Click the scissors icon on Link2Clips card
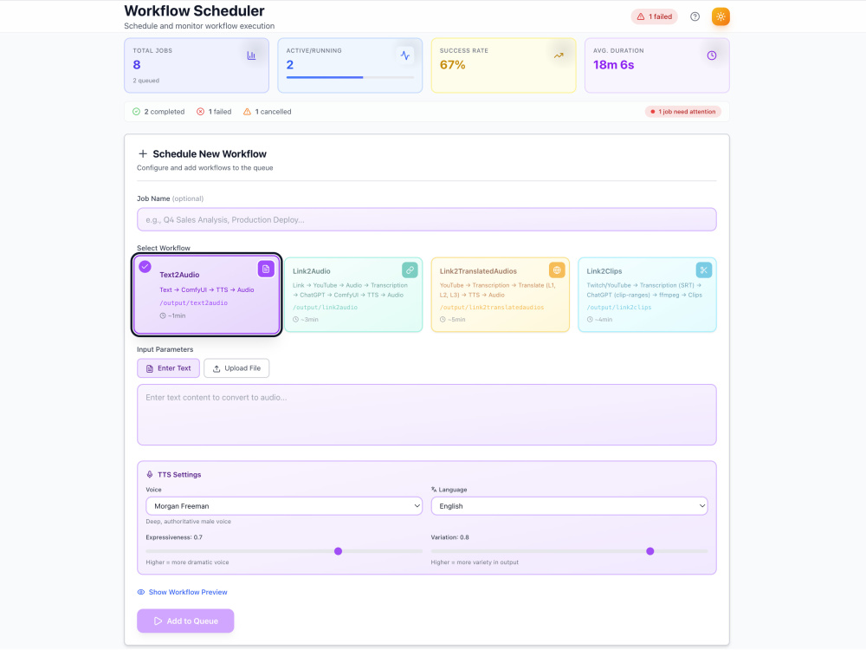 703,270
